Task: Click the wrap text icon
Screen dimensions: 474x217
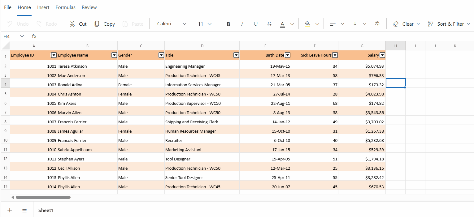Action: pos(377,24)
